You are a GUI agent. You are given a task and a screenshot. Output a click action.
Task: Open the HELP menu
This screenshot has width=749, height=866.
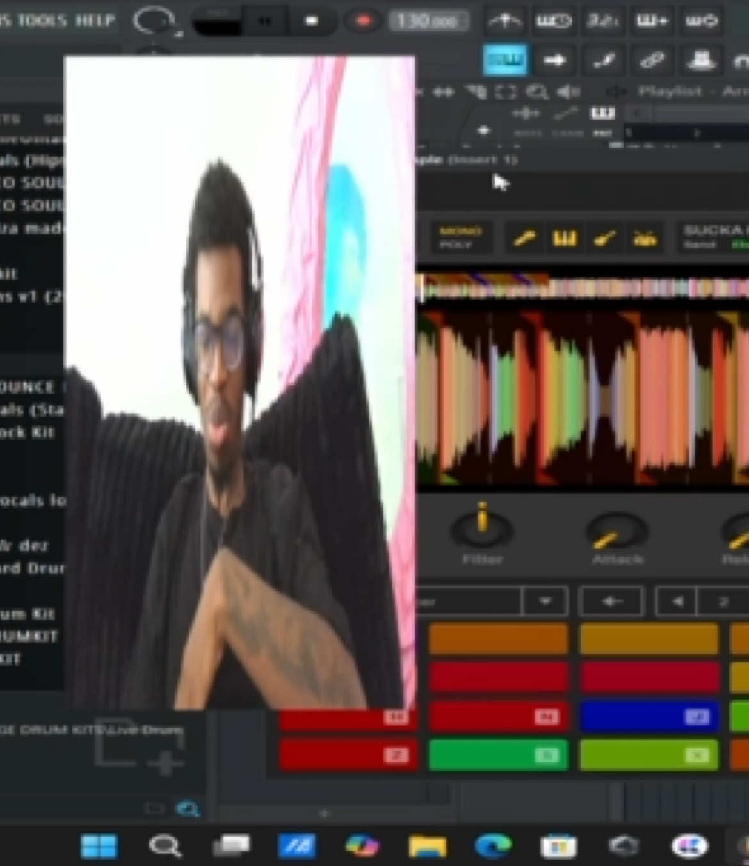point(95,20)
